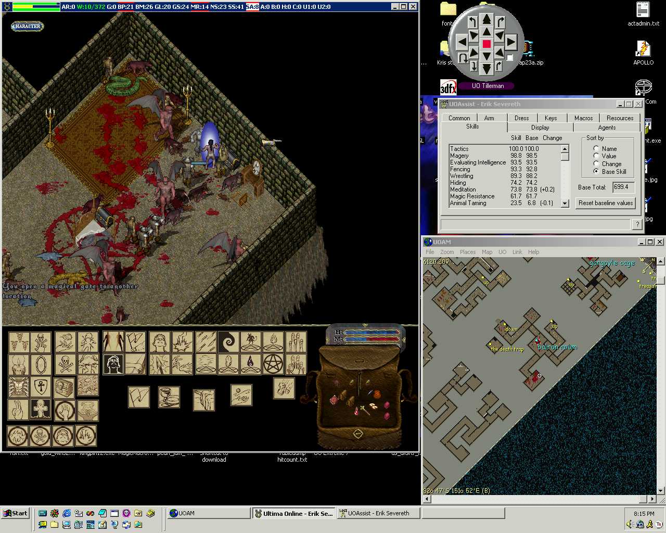Choose Change as sort order

pos(596,163)
